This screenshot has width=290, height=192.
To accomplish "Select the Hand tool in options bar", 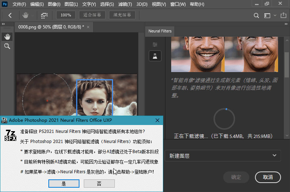I will [25, 15].
